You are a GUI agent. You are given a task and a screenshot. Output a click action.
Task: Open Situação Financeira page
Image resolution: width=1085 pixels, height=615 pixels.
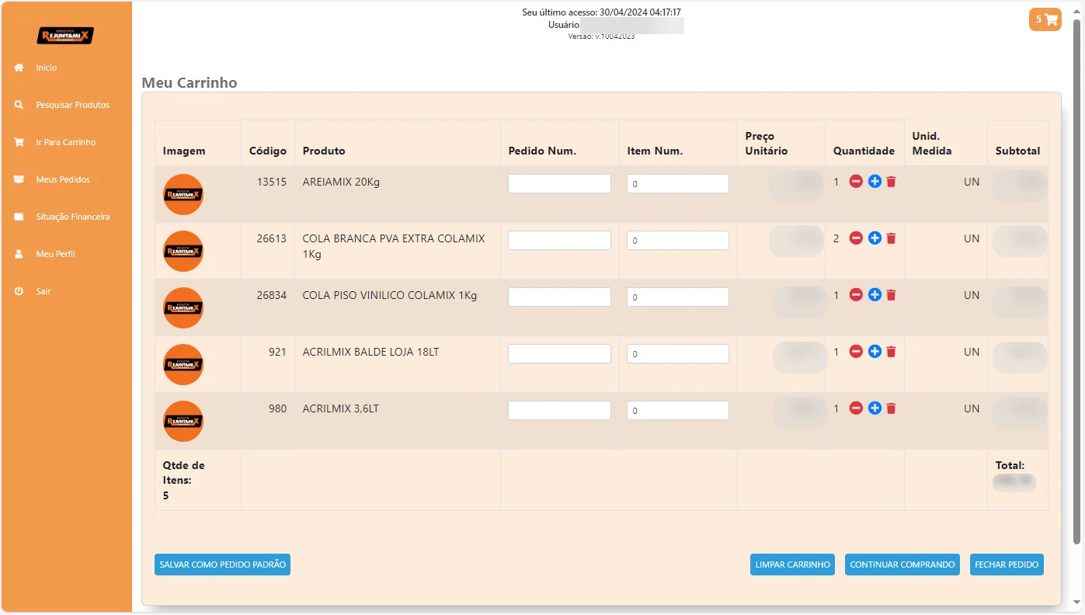tap(72, 217)
